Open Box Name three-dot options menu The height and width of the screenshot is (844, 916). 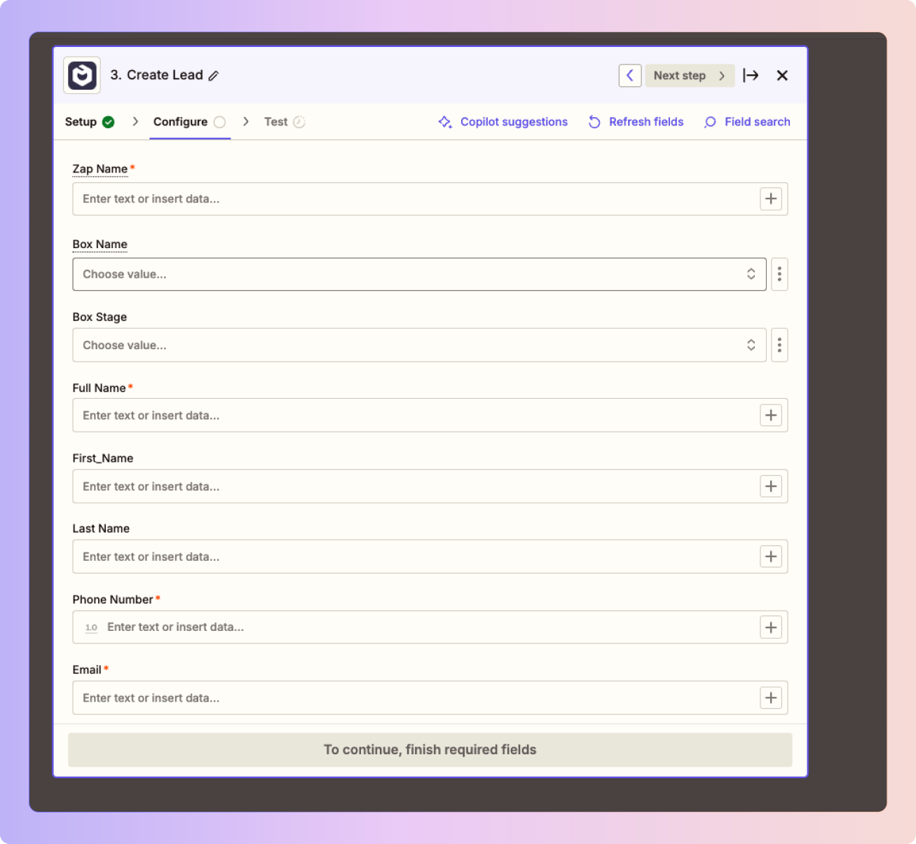779,274
